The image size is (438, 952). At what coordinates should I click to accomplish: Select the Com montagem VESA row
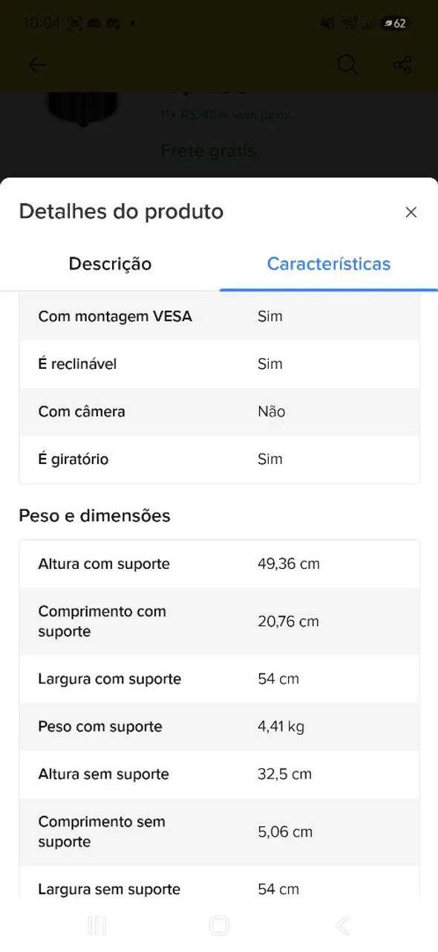(x=219, y=316)
